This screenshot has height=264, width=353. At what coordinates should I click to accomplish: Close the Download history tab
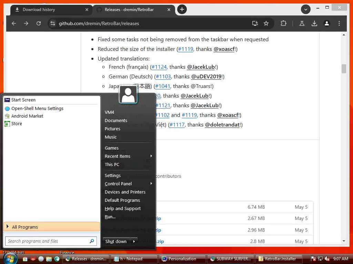coord(87,10)
